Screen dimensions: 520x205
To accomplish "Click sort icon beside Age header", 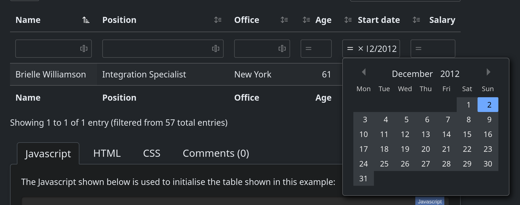I will point(306,20).
